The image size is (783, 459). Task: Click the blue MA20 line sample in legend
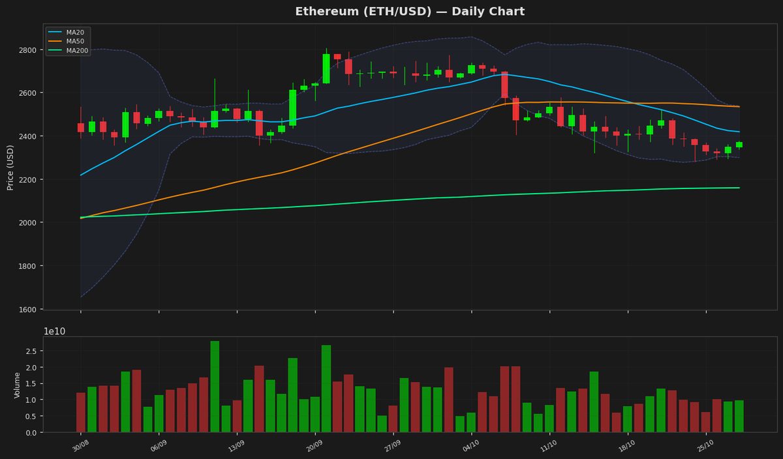55,32
